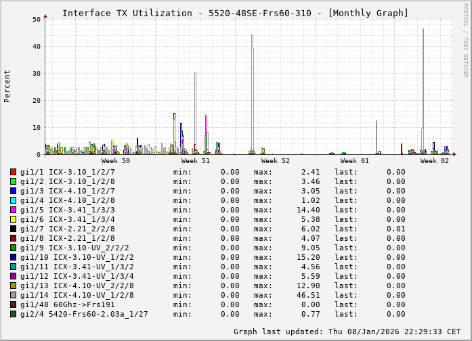Click the Week 52 x-axis label

[276, 161]
